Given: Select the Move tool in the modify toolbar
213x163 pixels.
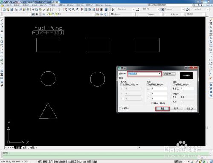Looking at the screenshot, I should pos(211,38).
